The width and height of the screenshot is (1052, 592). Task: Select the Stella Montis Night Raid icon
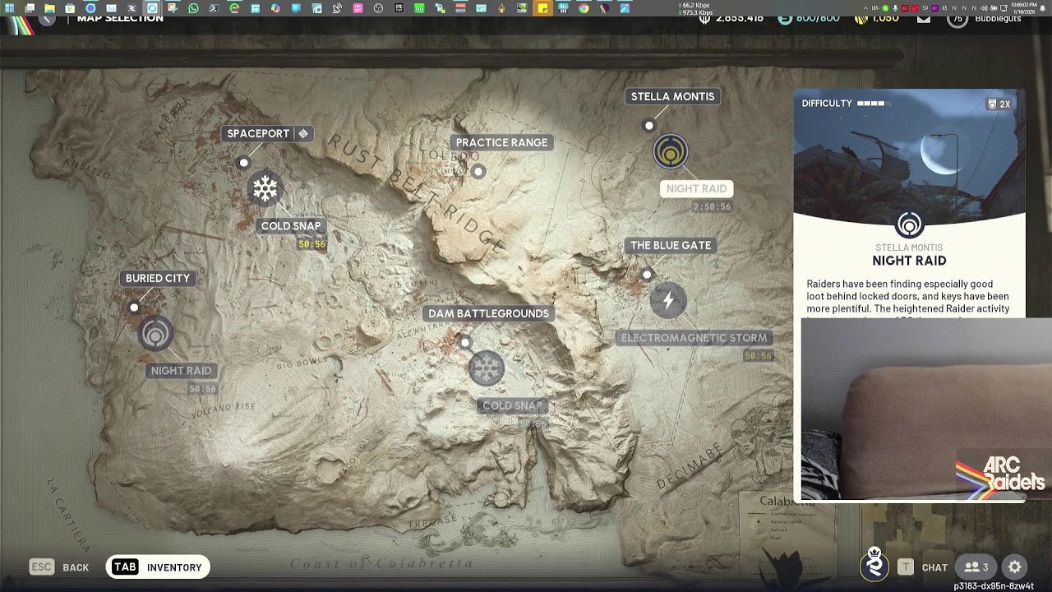(671, 152)
